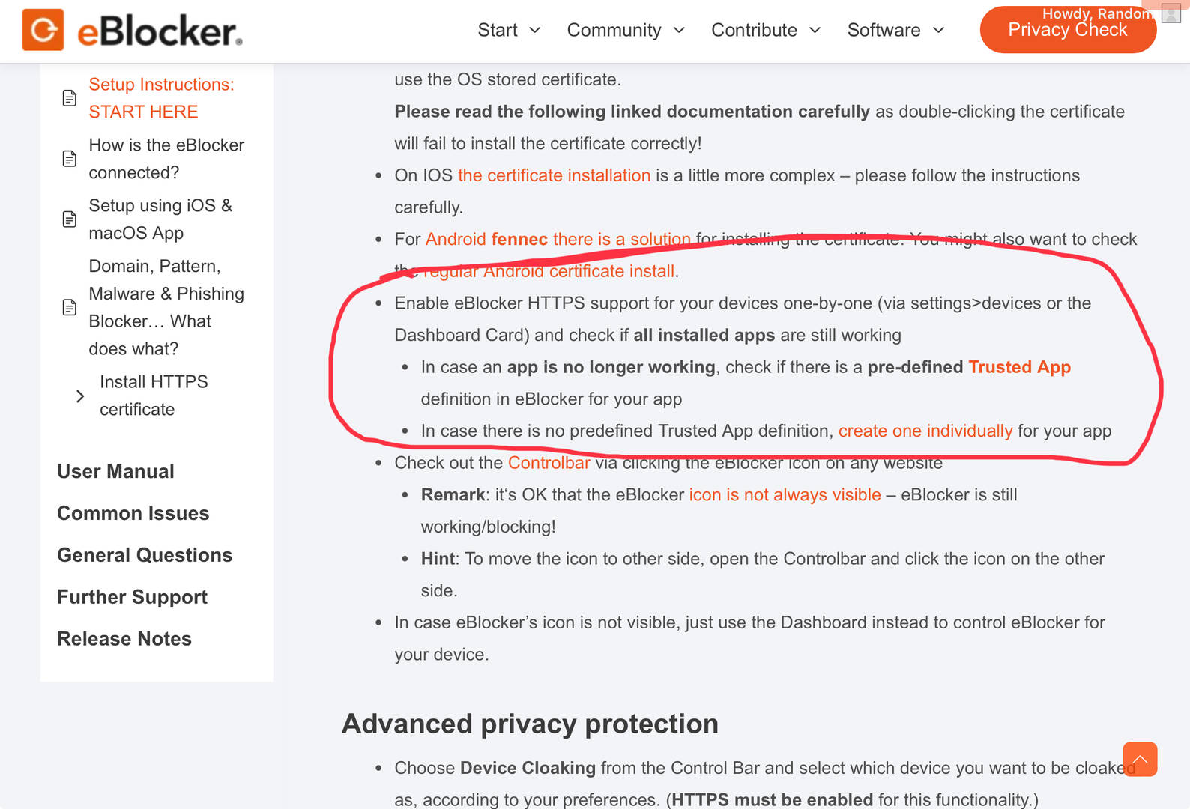Follow 'create one individually' link

coord(925,431)
